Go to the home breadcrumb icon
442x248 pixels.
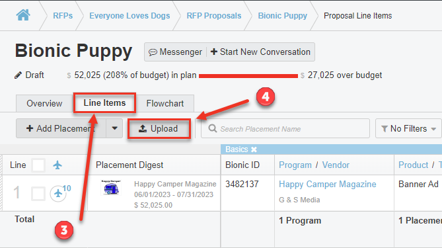pyautogui.click(x=23, y=15)
